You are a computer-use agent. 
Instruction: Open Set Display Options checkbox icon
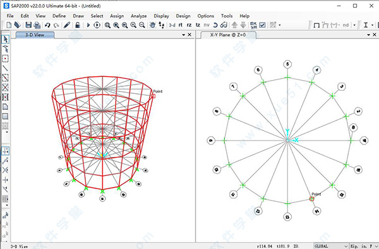point(263,25)
